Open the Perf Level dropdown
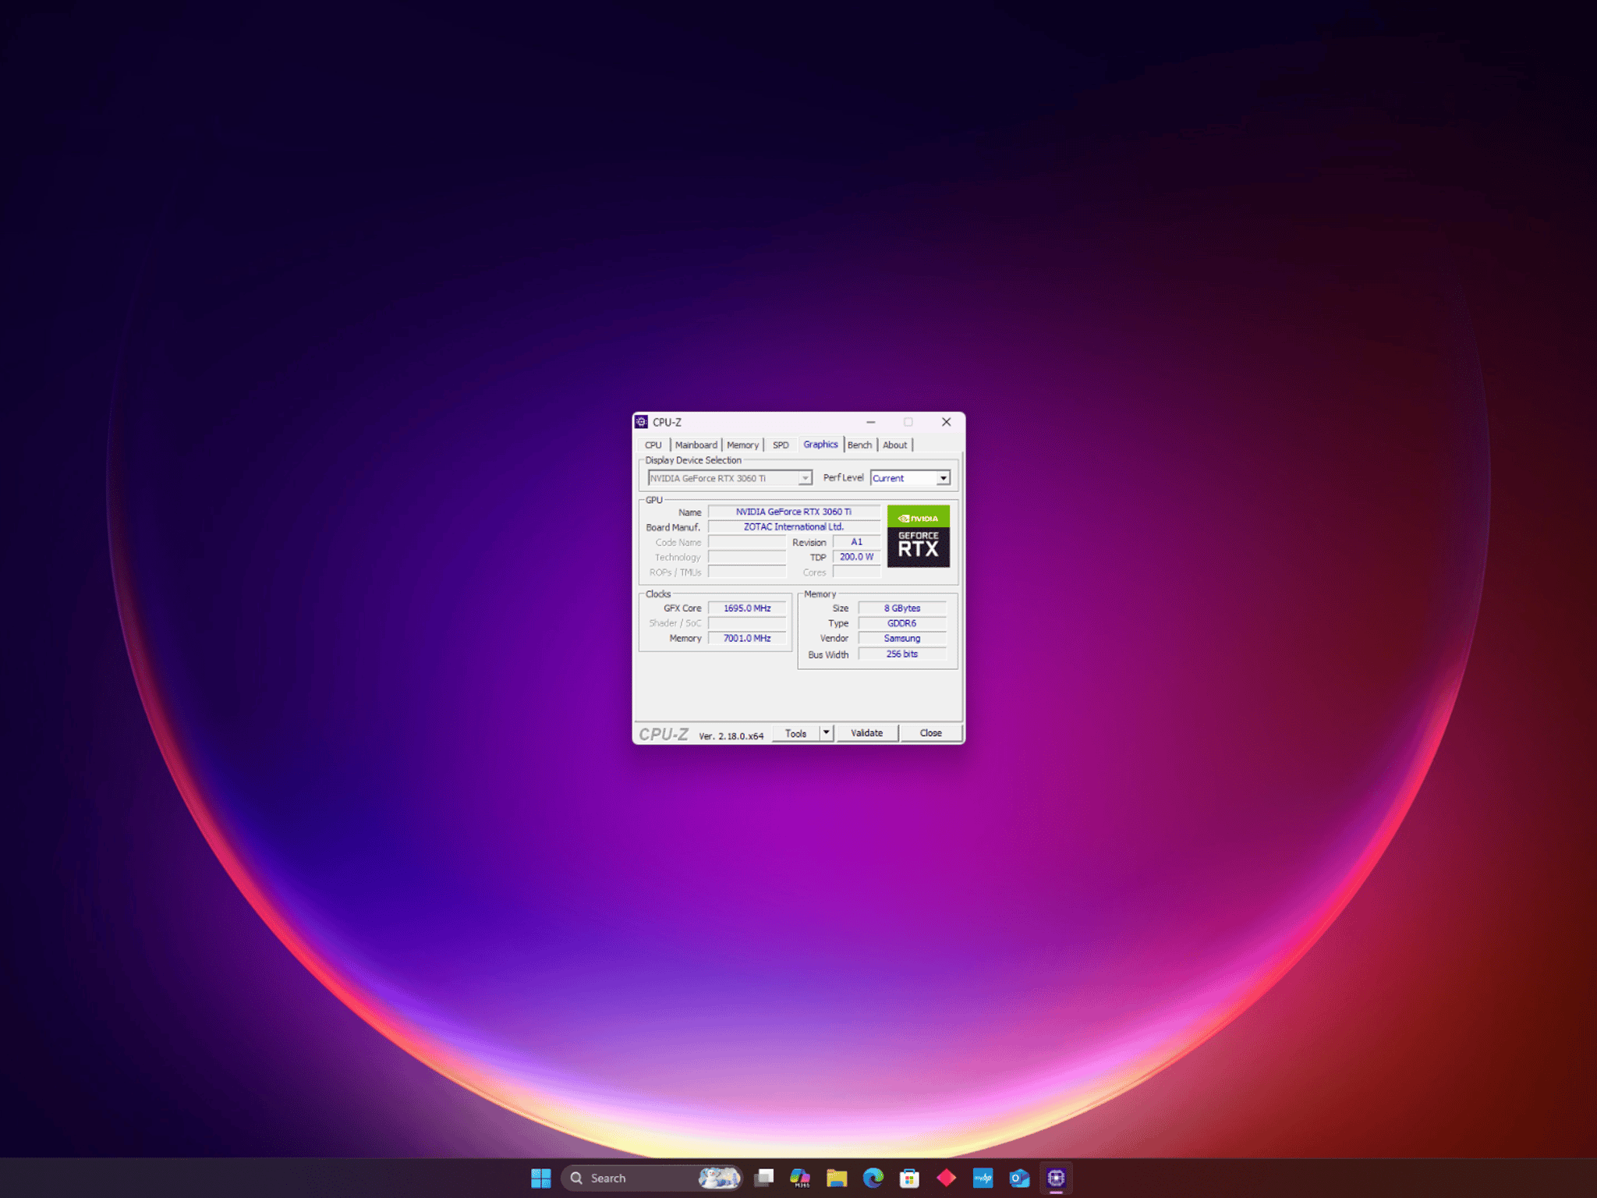1597x1198 pixels. click(910, 478)
